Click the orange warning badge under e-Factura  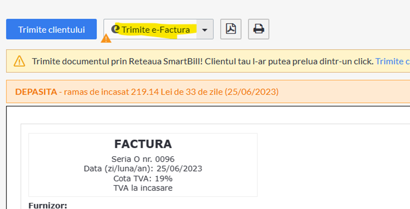106,39
